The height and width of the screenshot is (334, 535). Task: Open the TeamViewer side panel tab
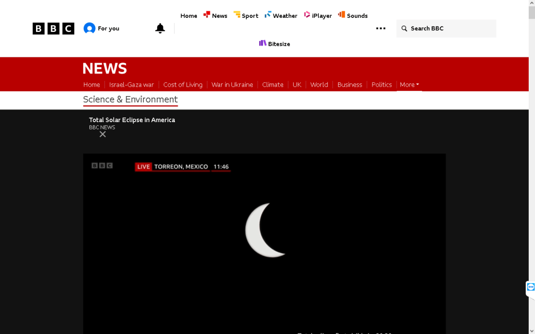pos(530,287)
